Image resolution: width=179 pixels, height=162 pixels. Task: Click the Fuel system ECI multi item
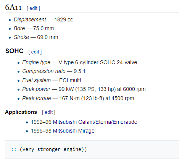click(52, 80)
